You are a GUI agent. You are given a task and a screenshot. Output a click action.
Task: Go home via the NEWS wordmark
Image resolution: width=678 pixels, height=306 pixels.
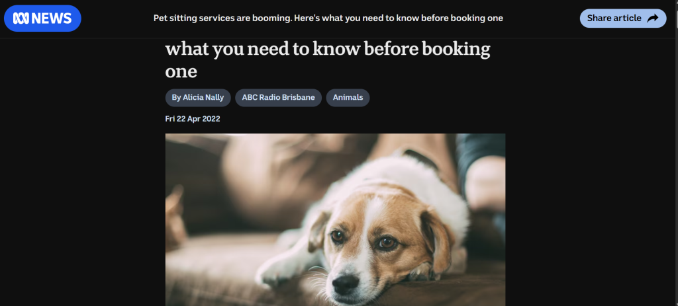(x=52, y=18)
